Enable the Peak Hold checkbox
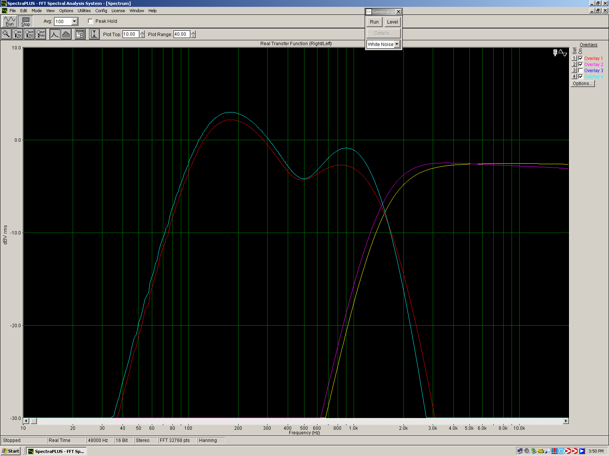 (x=91, y=21)
